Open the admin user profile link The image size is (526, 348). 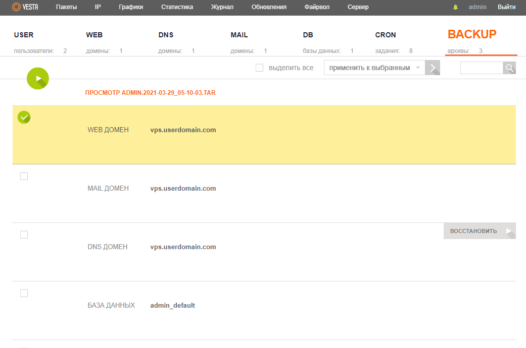[x=477, y=7]
